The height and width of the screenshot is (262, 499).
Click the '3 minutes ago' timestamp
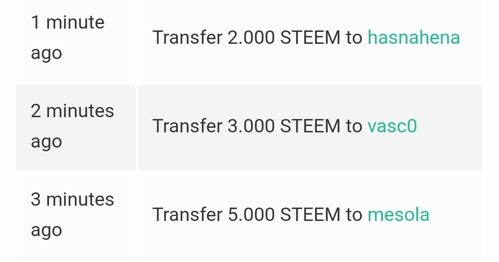pyautogui.click(x=72, y=214)
